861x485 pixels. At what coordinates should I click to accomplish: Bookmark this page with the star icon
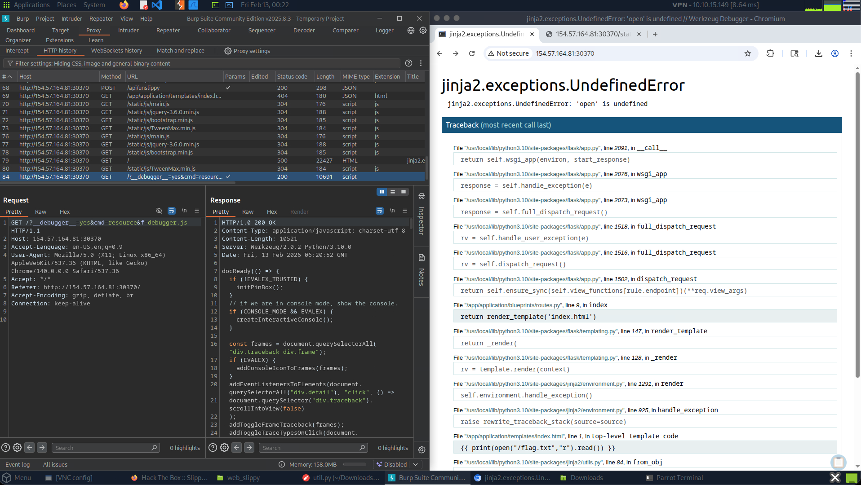pos(747,53)
